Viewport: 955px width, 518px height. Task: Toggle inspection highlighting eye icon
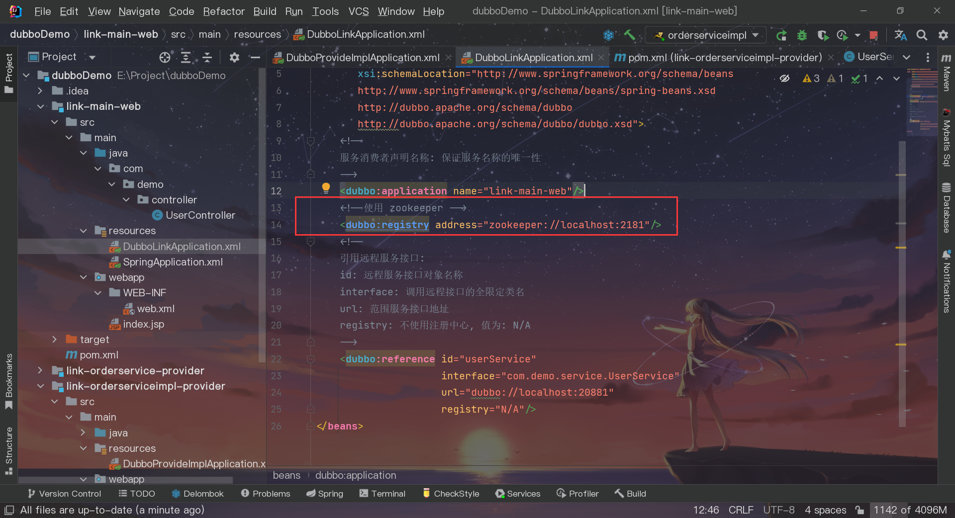pos(784,79)
